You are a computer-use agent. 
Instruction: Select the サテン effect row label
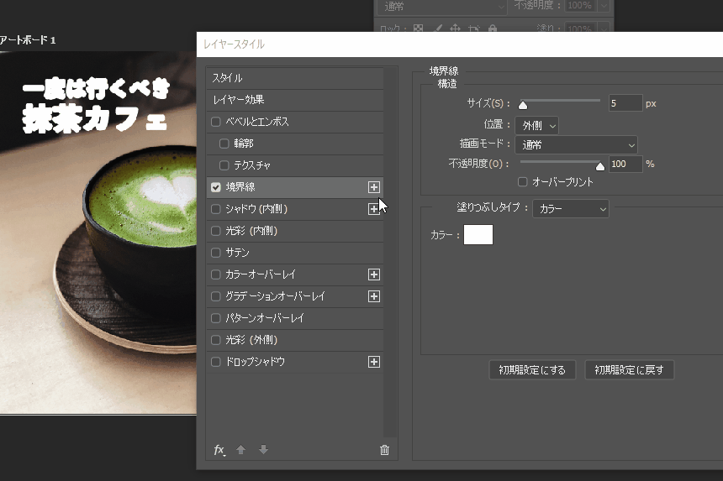(237, 253)
